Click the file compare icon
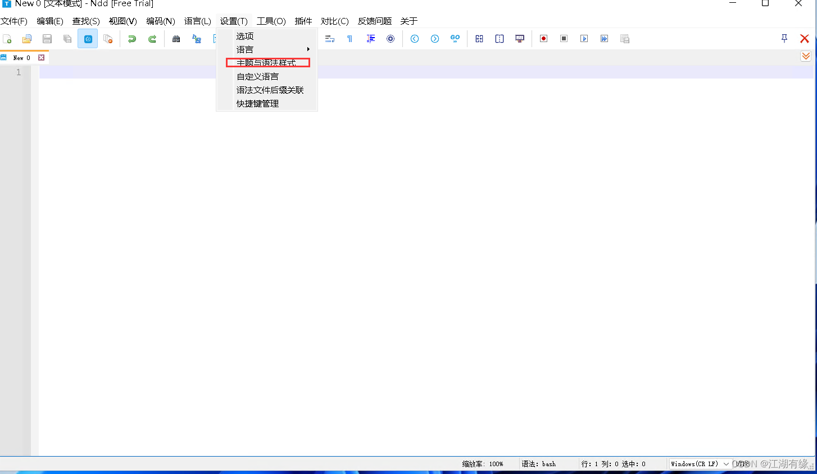The width and height of the screenshot is (817, 474). [x=479, y=39]
